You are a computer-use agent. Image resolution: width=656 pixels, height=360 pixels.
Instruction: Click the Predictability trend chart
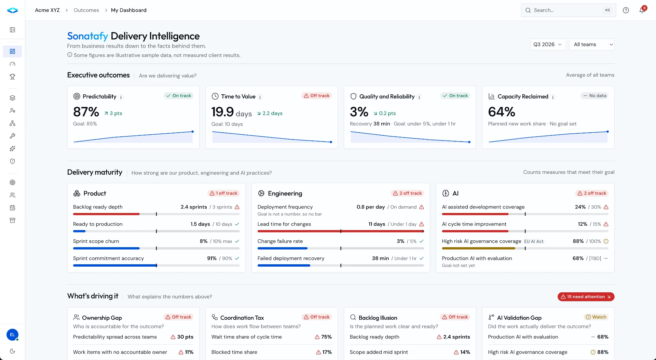pos(133,137)
